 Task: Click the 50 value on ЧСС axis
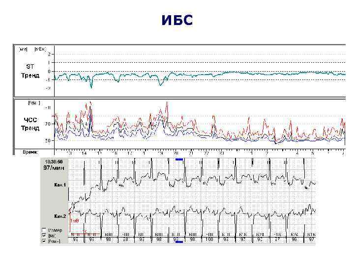(x=48, y=141)
